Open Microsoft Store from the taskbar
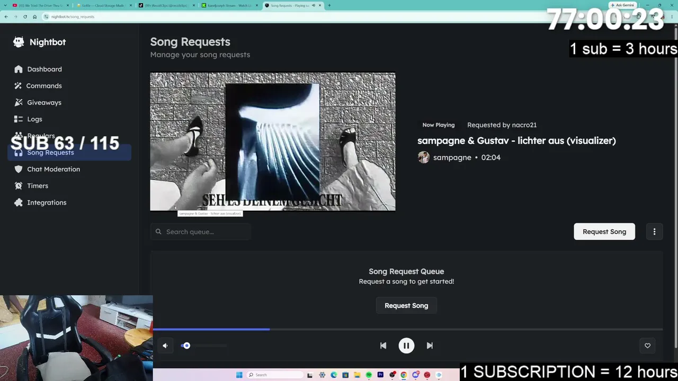 click(345, 375)
